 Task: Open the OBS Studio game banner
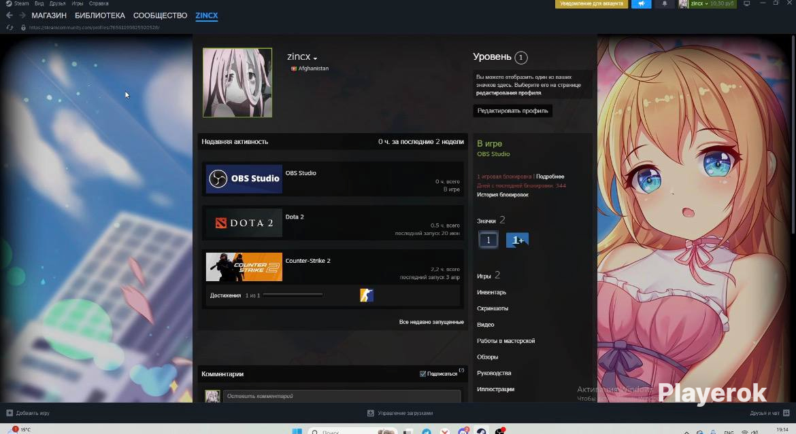click(x=244, y=179)
